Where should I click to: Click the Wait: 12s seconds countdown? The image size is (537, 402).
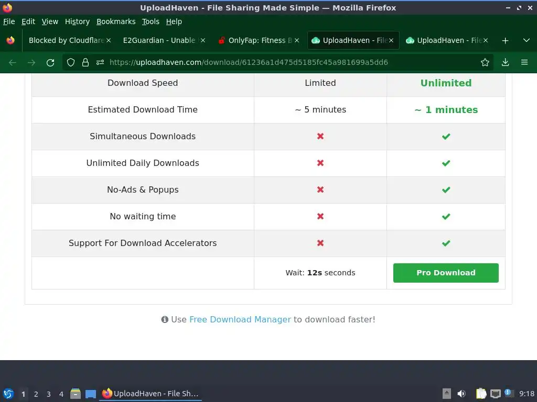320,273
